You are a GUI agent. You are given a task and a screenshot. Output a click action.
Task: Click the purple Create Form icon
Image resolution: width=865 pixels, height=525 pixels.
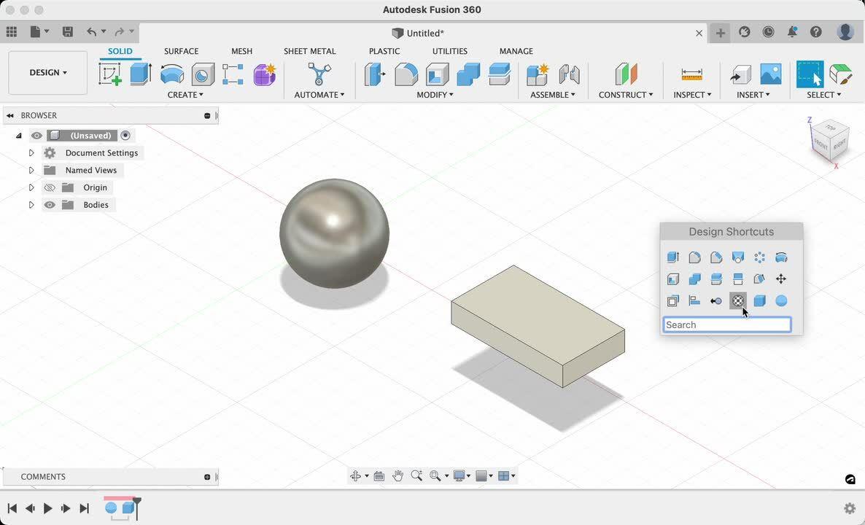[x=265, y=74]
